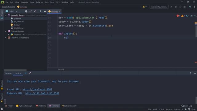Viewport: 197px width, 111px height.
Task: Close the Local terminal session tab
Action: (21, 73)
